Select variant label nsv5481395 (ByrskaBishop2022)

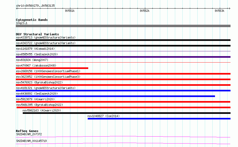[x=40, y=105]
